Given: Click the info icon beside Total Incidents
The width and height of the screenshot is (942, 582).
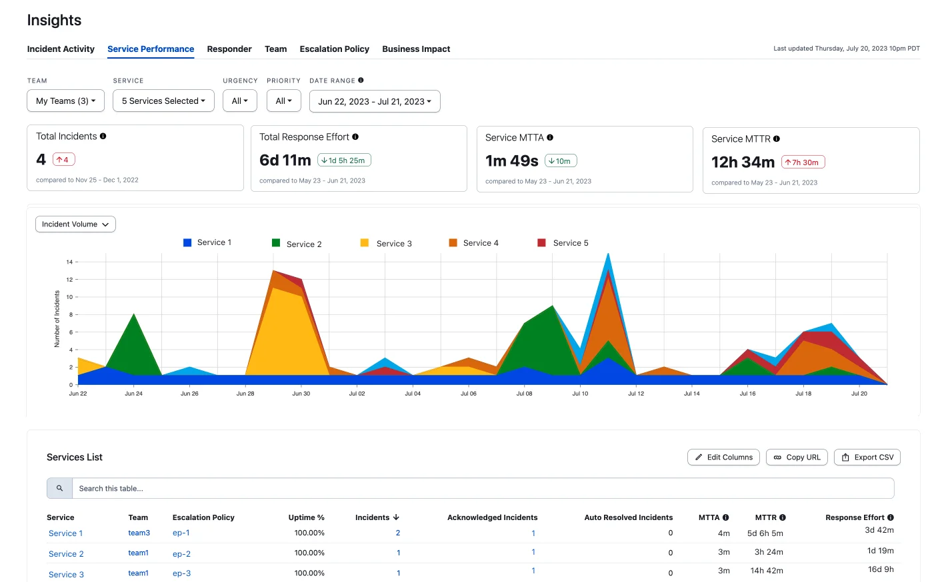Looking at the screenshot, I should click(x=103, y=136).
